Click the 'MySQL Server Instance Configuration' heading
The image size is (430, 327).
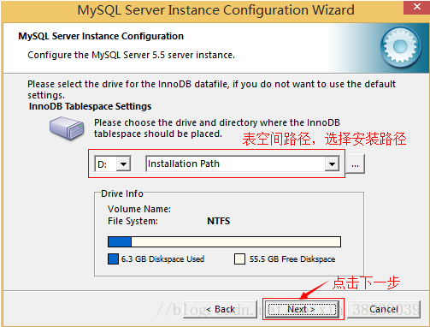click(x=101, y=36)
